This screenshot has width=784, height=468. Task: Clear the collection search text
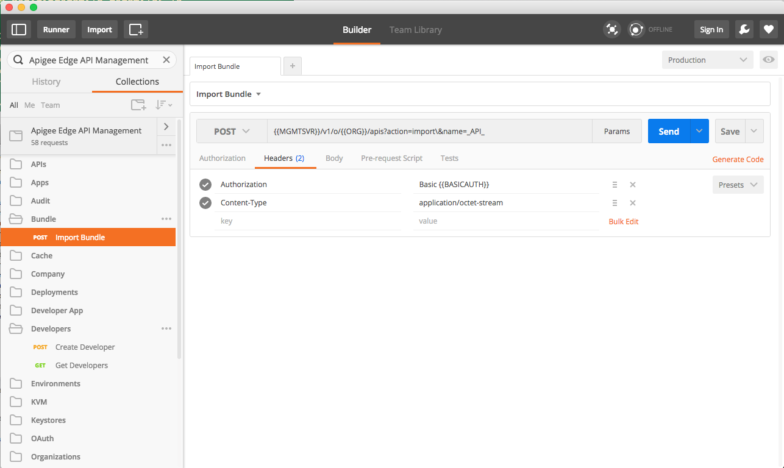click(166, 60)
